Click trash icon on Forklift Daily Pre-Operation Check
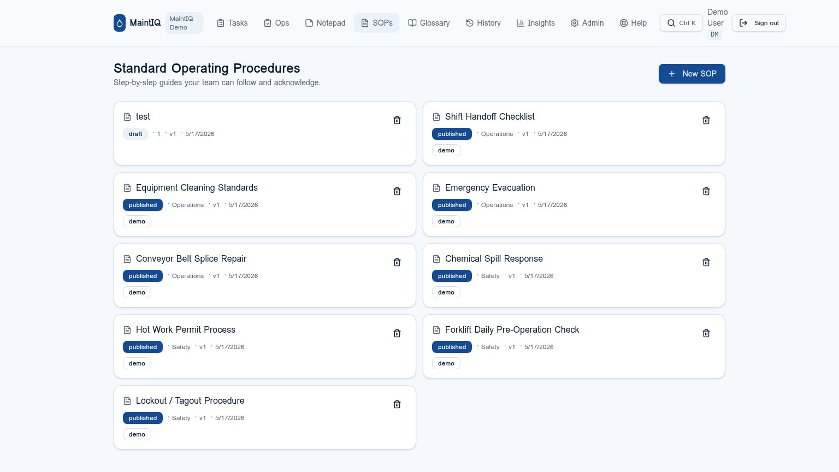 click(x=706, y=333)
